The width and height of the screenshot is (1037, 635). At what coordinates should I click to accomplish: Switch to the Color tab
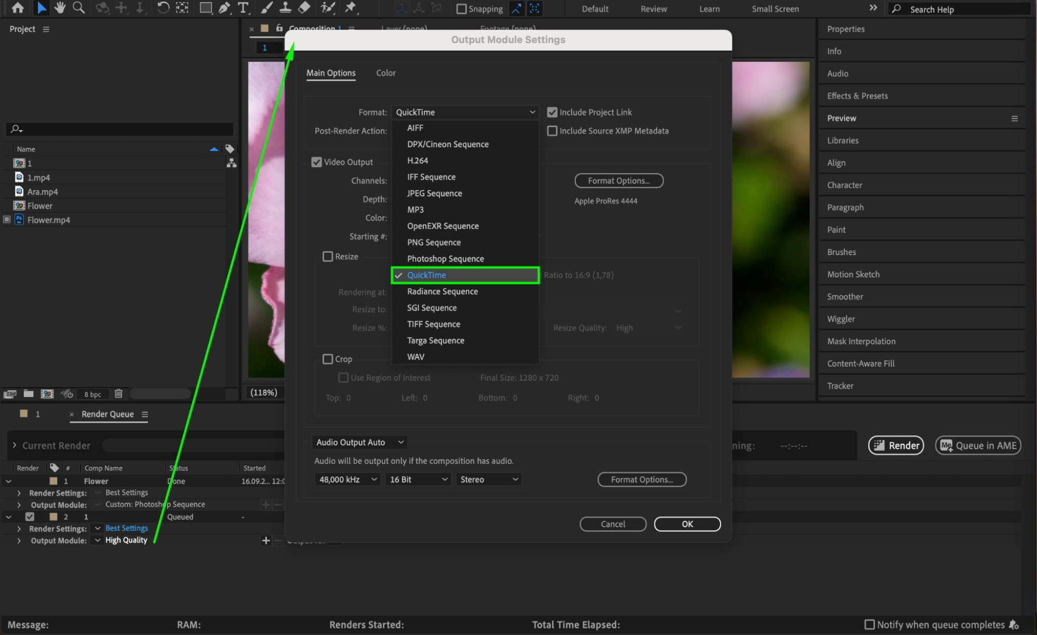tap(385, 73)
